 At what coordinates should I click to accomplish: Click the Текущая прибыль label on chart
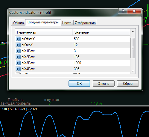coord(16,103)
